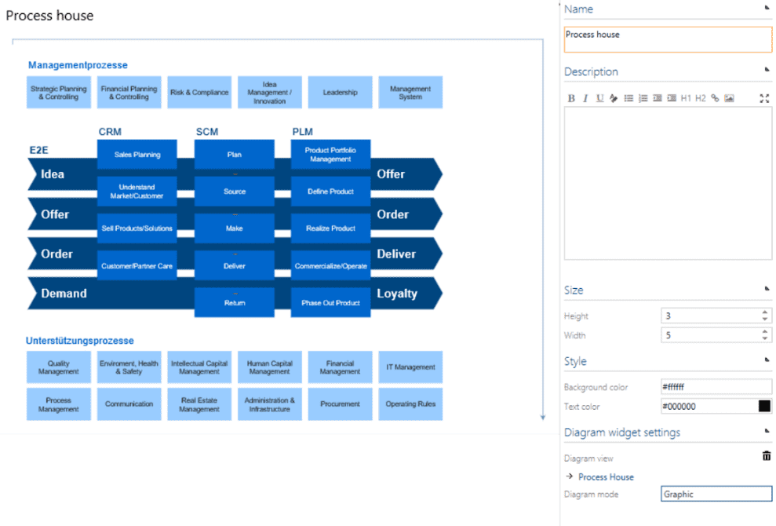Click the Realize Product box
The image size is (776, 526).
click(330, 228)
